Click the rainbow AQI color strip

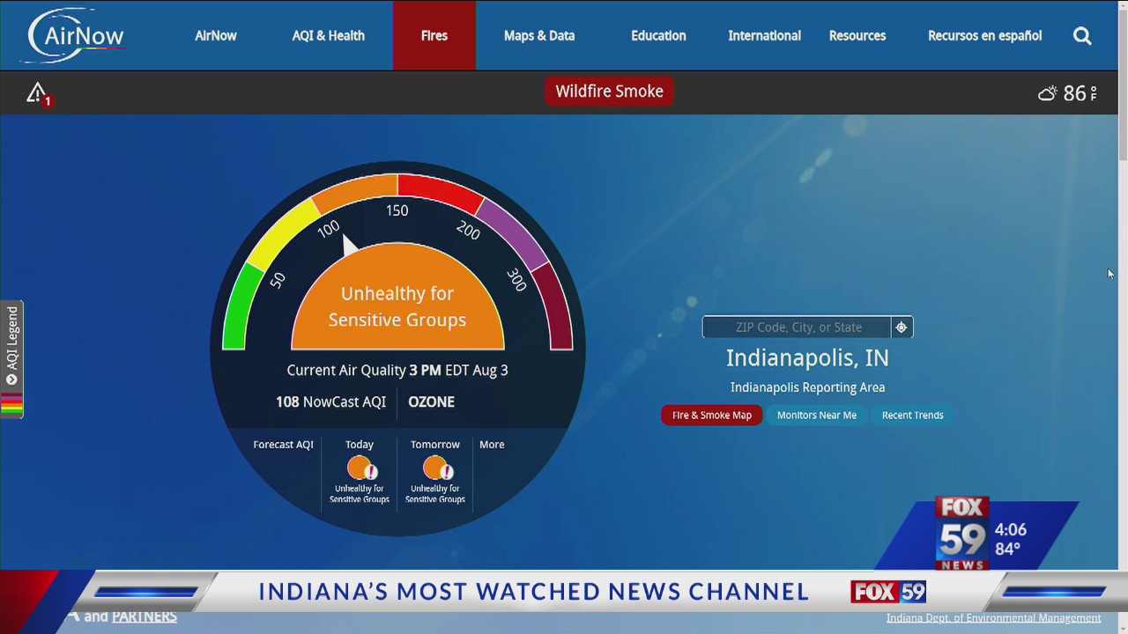pyautogui.click(x=11, y=404)
